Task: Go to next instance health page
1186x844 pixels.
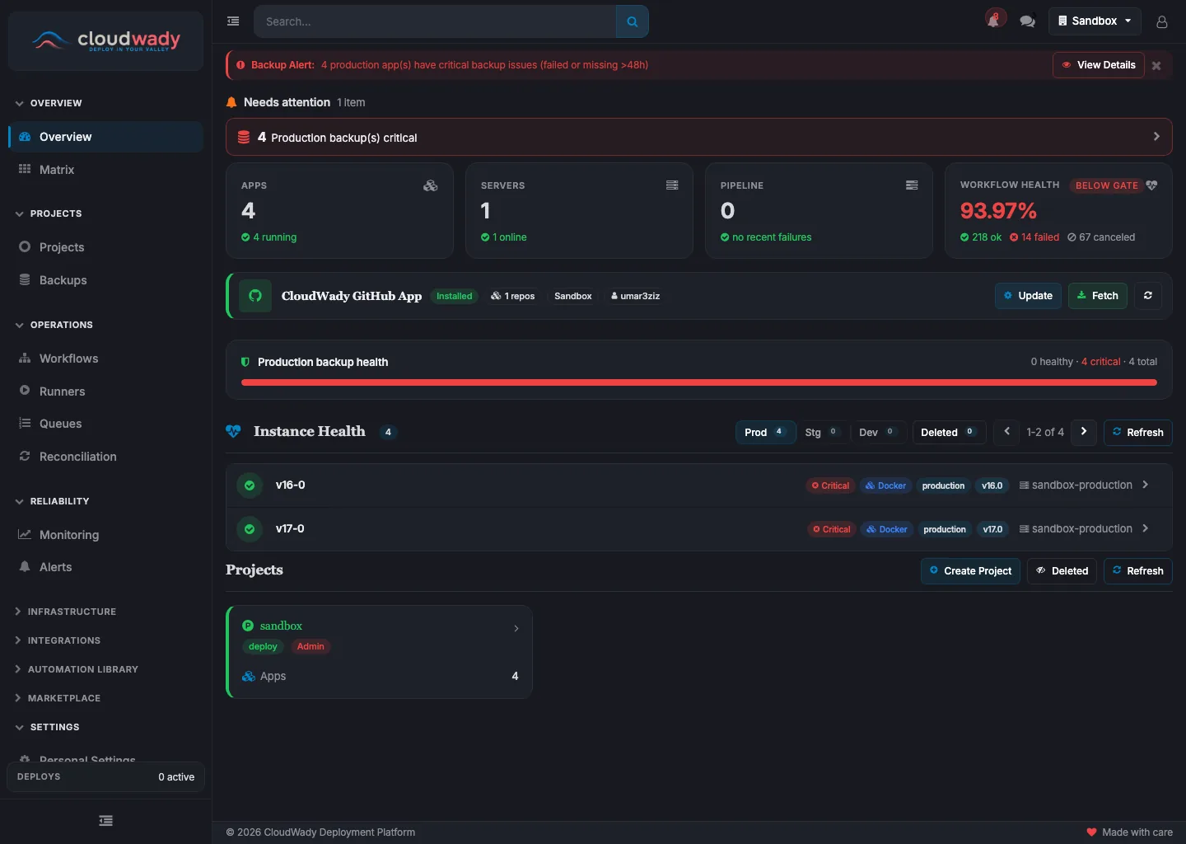Action: pyautogui.click(x=1084, y=432)
